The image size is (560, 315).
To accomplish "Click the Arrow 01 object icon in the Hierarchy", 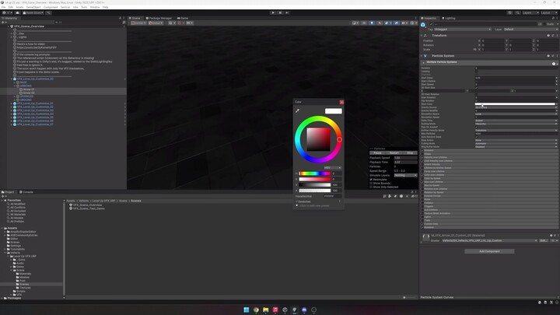I will pos(21,89).
